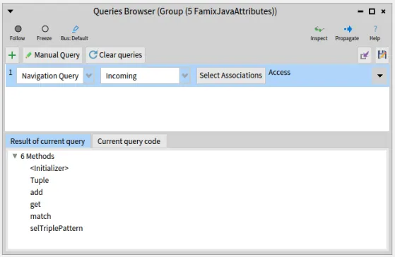This screenshot has width=395, height=257.
Task: Click the Clear queries button
Action: (x=115, y=55)
